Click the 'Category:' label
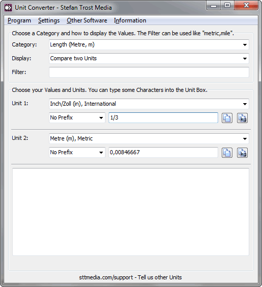 pyautogui.click(x=24, y=44)
